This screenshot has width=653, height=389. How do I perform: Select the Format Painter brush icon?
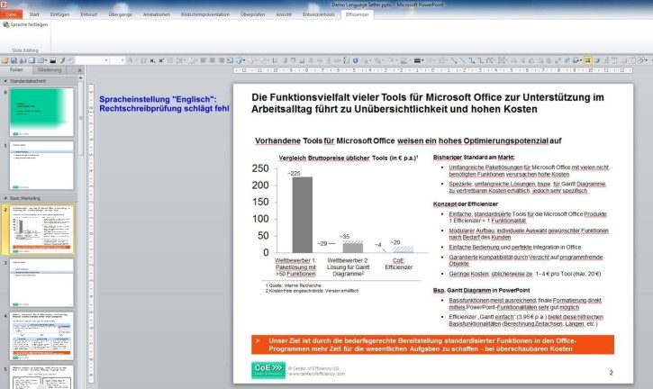[x=62, y=60]
